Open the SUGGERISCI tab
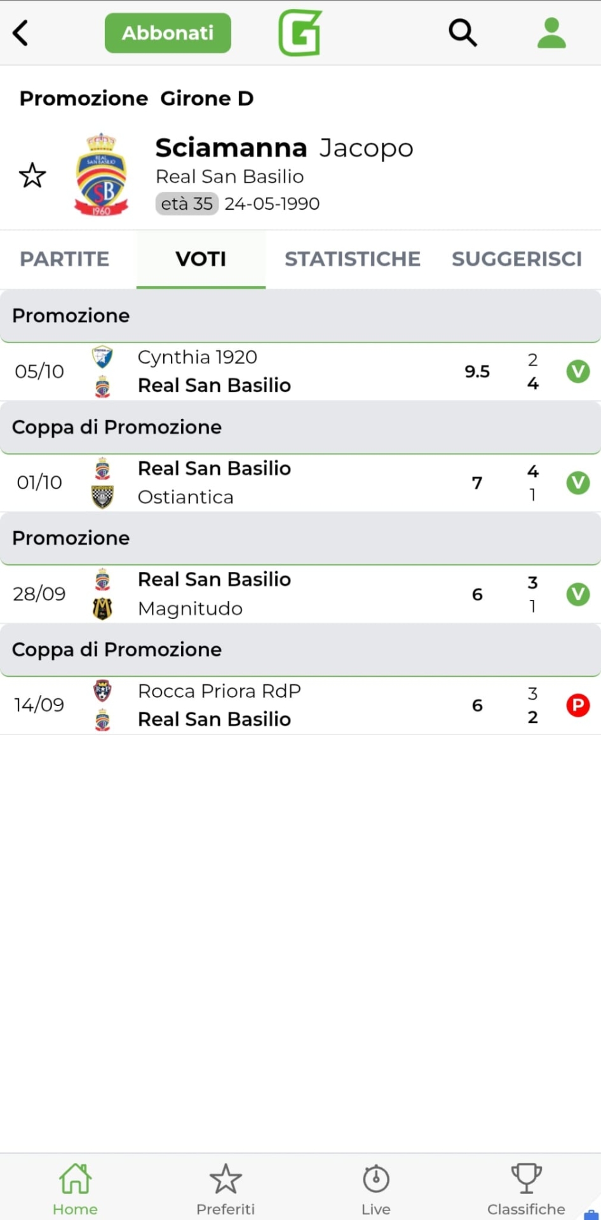Image resolution: width=601 pixels, height=1220 pixels. click(x=517, y=259)
